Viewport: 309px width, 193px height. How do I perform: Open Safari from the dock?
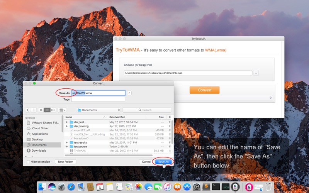tap(71, 187)
